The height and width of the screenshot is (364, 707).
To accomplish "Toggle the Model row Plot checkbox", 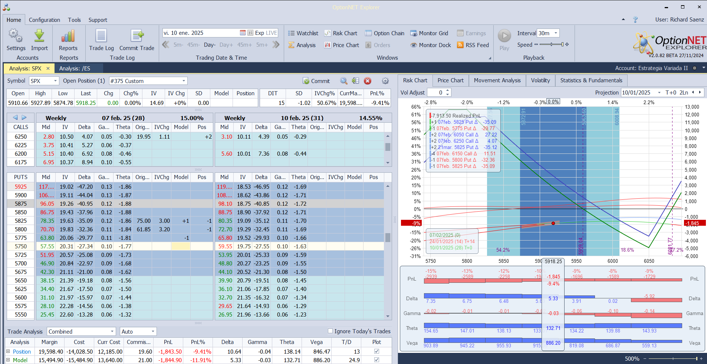I will tap(377, 360).
